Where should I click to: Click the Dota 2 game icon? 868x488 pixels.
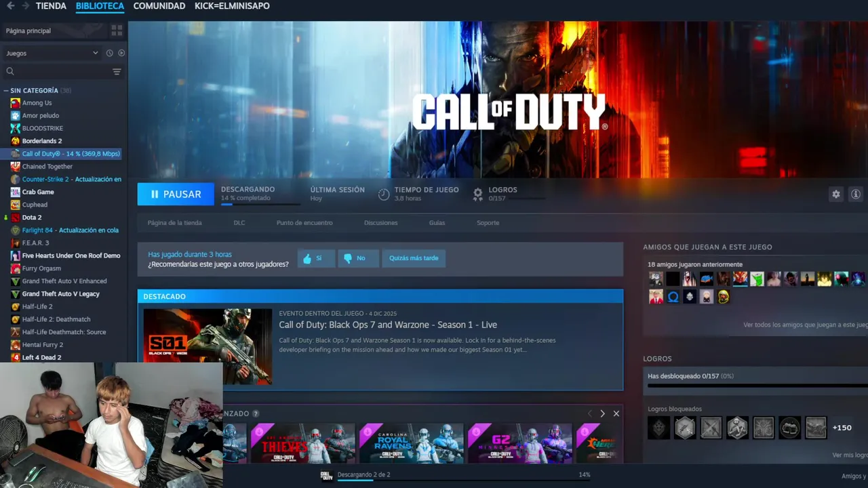coord(16,218)
